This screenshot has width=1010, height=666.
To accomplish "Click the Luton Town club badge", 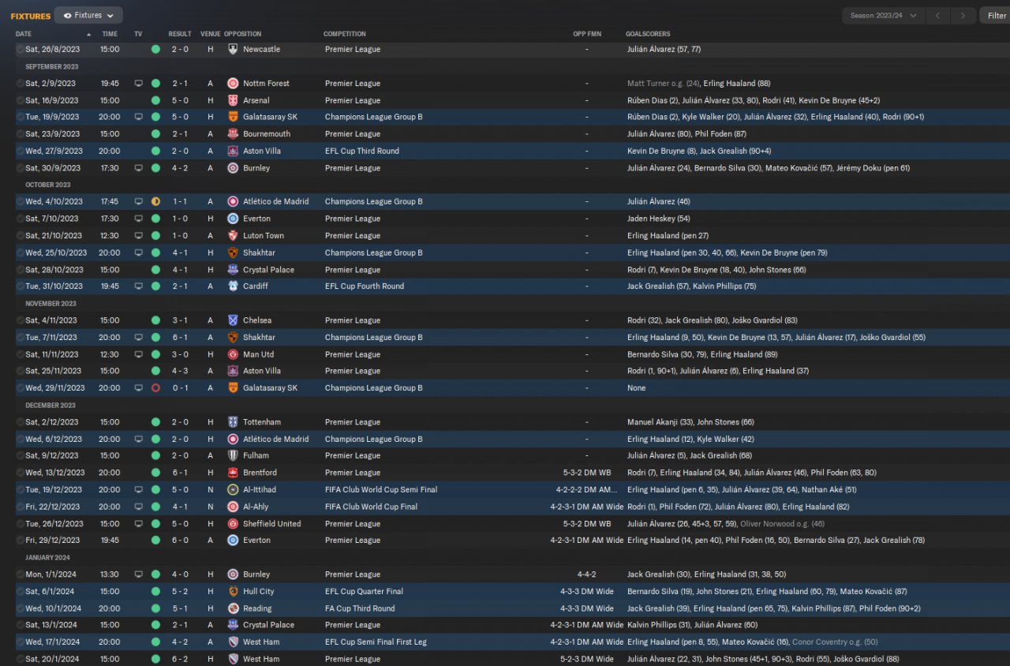I will click(233, 235).
